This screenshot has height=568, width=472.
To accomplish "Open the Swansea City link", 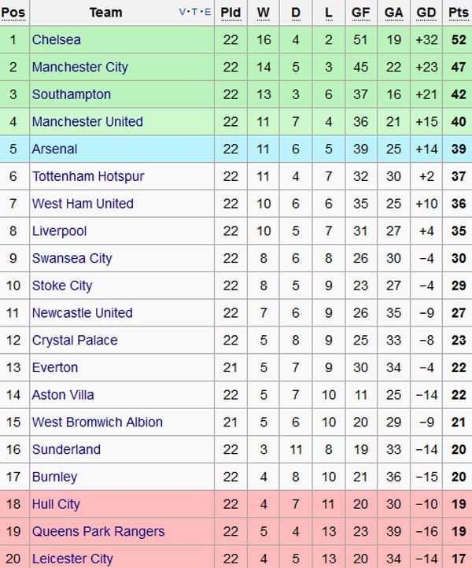I will pos(72,258).
